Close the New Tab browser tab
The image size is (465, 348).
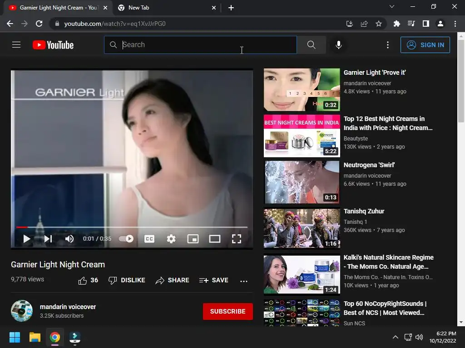214,8
